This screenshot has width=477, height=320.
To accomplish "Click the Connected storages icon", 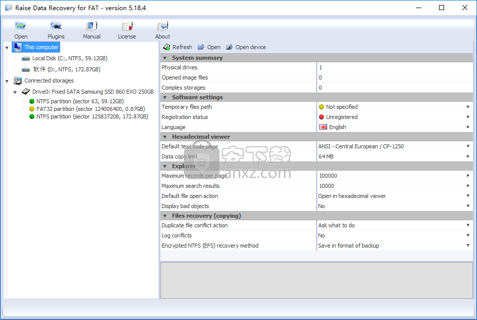I will pyautogui.click(x=18, y=81).
